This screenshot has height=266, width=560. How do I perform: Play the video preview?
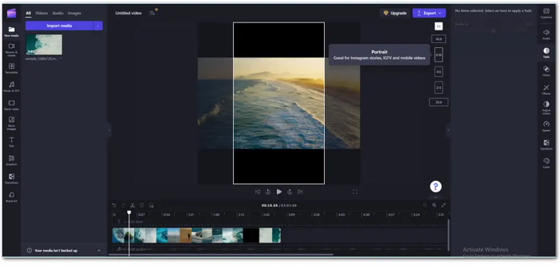click(279, 192)
